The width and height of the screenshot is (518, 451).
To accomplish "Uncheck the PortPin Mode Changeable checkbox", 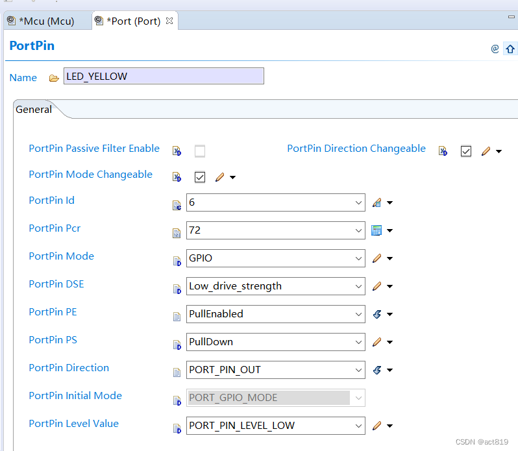I will 200,177.
